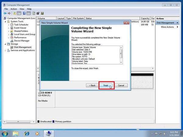The image size is (183, 137).
Task: Launch Internet Explorer from the taskbar
Action: point(27,133)
